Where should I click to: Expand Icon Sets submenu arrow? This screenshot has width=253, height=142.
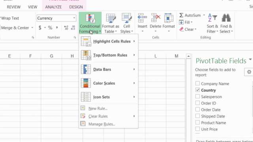pyautogui.click(x=134, y=97)
